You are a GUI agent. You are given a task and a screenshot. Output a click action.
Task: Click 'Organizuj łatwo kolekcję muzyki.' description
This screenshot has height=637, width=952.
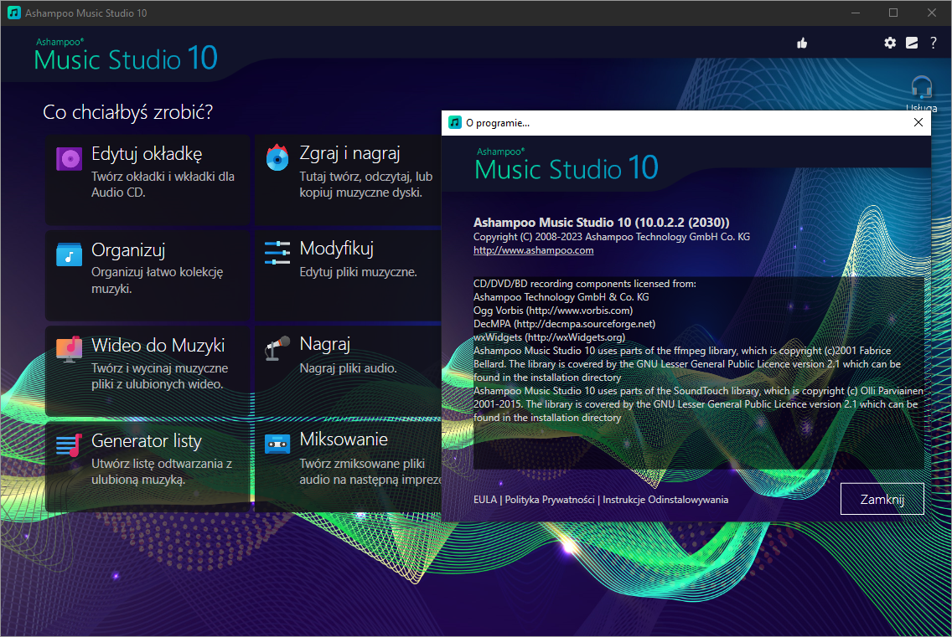158,280
